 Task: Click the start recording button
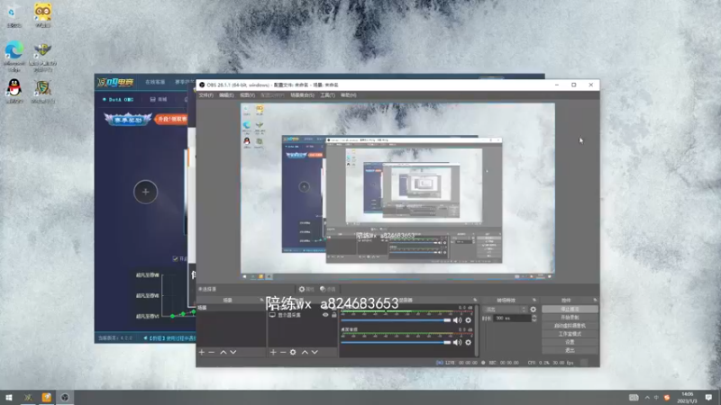570,318
